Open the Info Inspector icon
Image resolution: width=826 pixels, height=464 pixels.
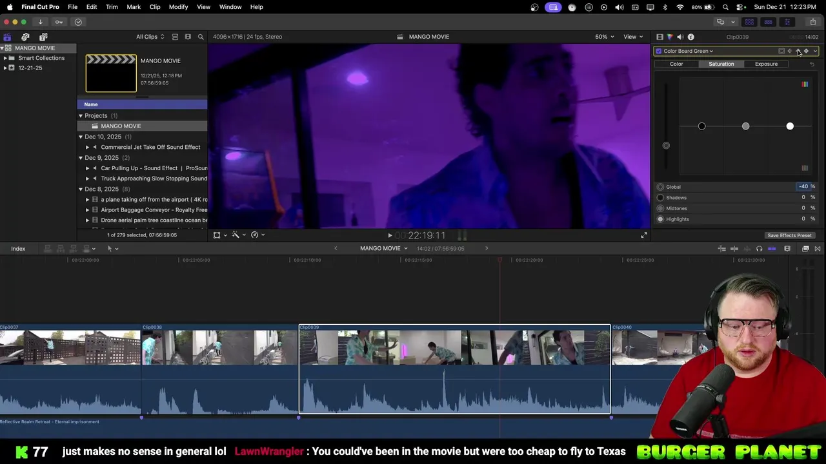pyautogui.click(x=690, y=37)
